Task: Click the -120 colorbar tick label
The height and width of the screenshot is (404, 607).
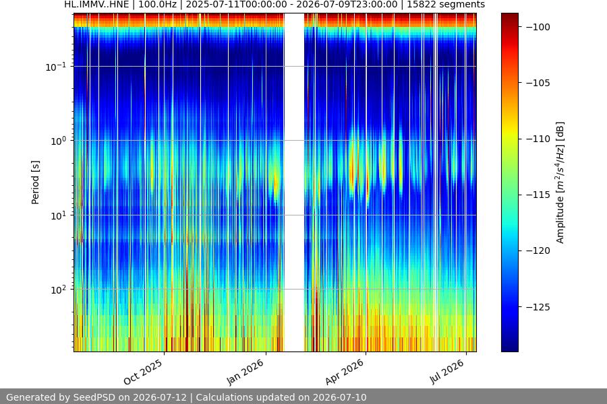Action: (538, 251)
